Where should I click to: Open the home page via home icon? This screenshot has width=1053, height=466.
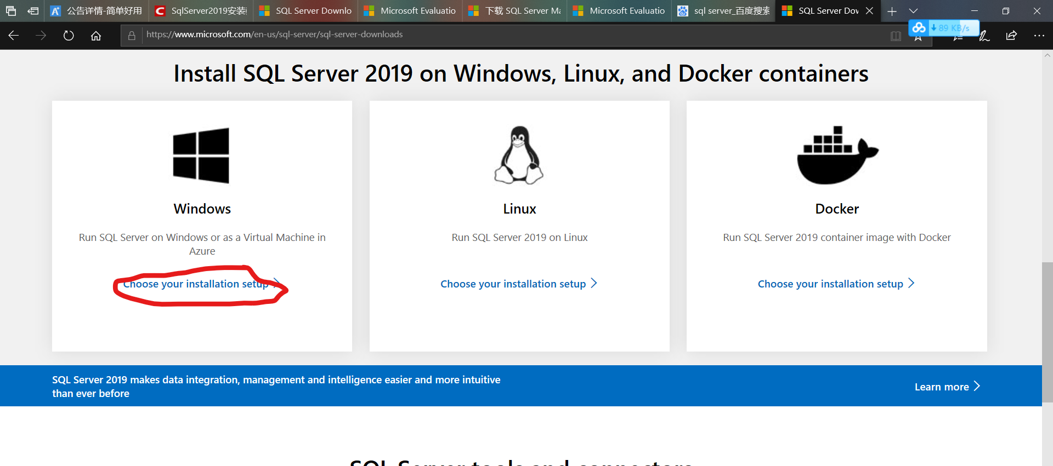[96, 36]
